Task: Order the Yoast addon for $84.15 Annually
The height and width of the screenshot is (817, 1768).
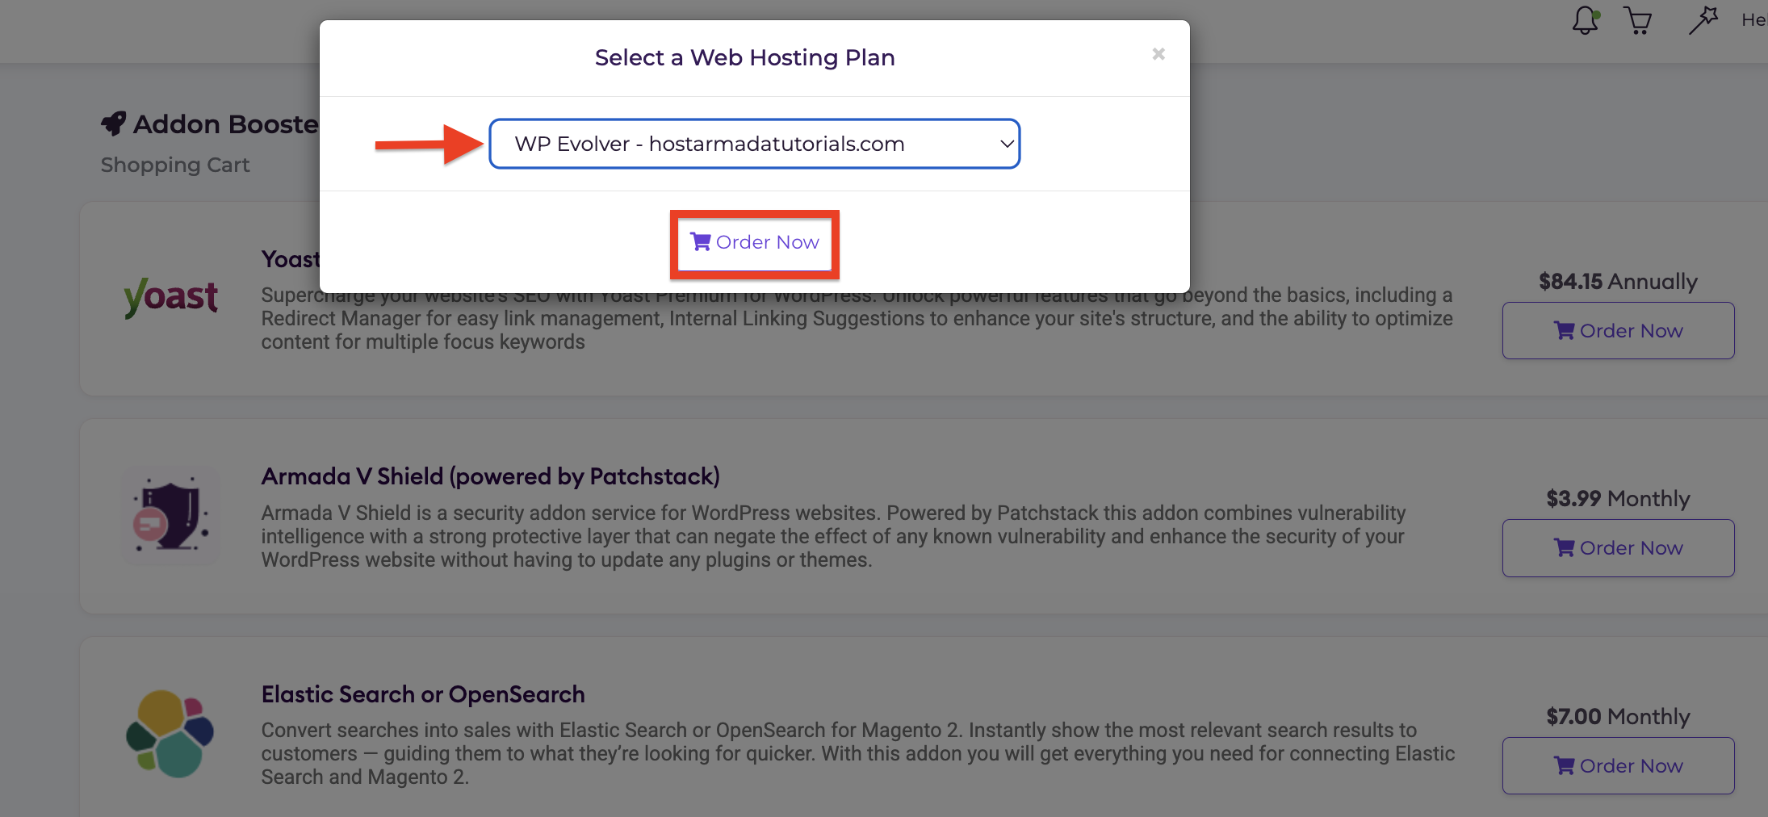Action: point(1618,330)
